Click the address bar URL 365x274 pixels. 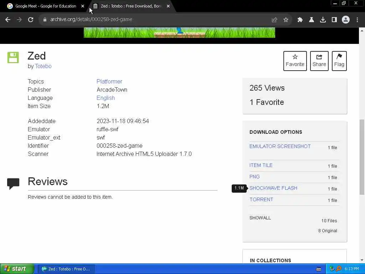(91, 20)
